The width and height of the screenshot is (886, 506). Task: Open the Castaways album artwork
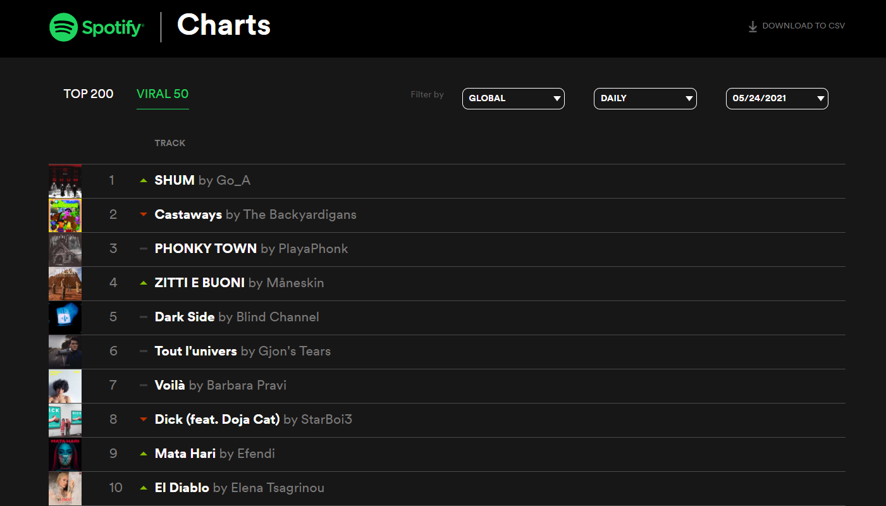(x=65, y=215)
